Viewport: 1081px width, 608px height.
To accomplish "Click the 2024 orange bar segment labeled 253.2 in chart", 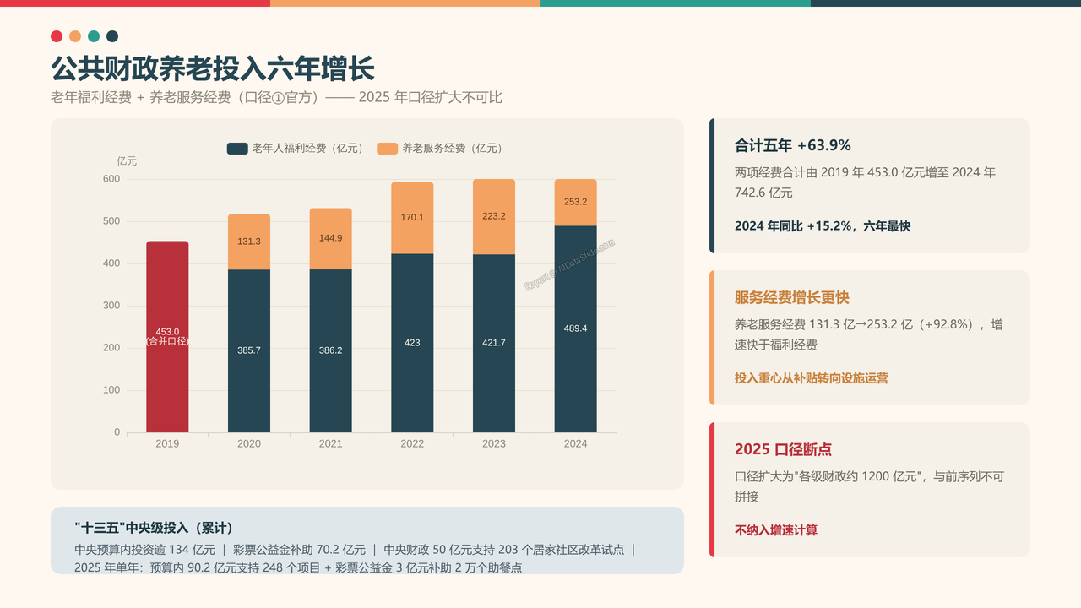I will tap(575, 203).
